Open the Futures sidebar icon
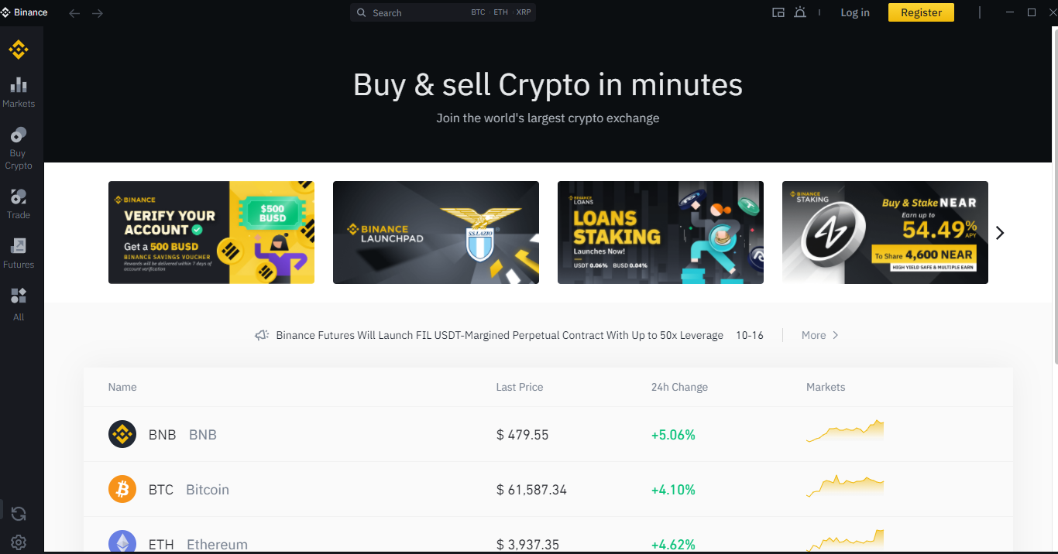Screen dimensions: 1058x554 (x=19, y=253)
